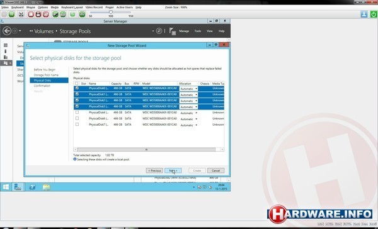
Task: Open File Explorer from the remote taskbar
Action: (46, 187)
